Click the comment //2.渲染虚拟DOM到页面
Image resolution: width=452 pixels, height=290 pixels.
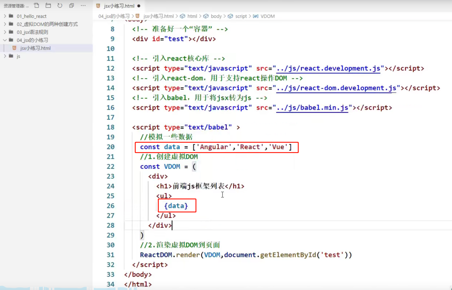click(x=180, y=245)
